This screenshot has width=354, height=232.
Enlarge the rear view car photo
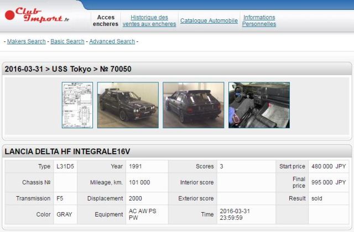193,106
